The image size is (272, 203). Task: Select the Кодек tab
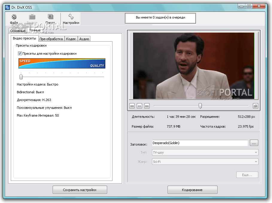point(71,39)
